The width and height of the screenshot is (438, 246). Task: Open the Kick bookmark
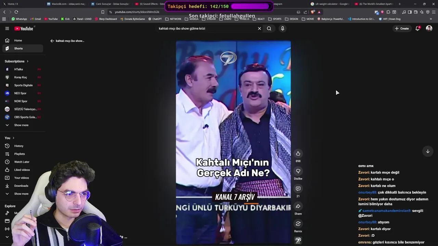[x=65, y=19]
